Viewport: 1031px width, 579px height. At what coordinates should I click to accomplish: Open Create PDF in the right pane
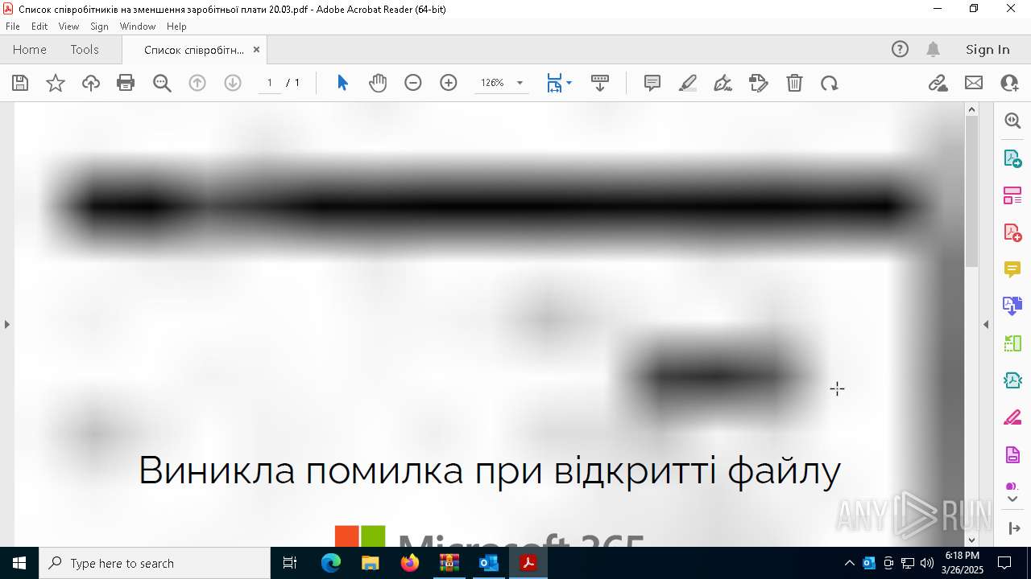1012,232
